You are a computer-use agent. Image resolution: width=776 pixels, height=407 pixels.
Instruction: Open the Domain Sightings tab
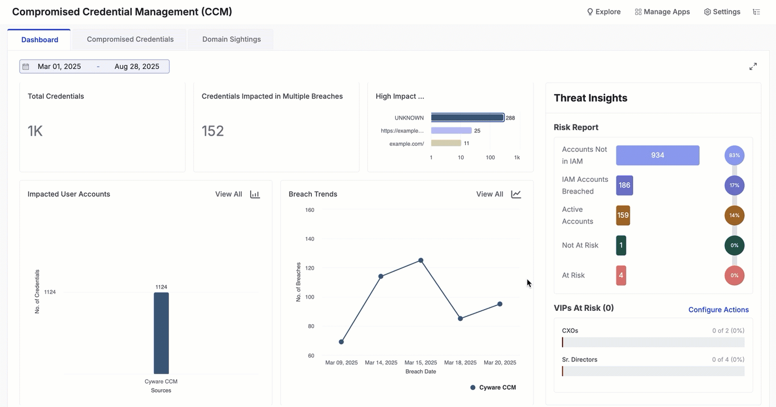click(x=231, y=39)
